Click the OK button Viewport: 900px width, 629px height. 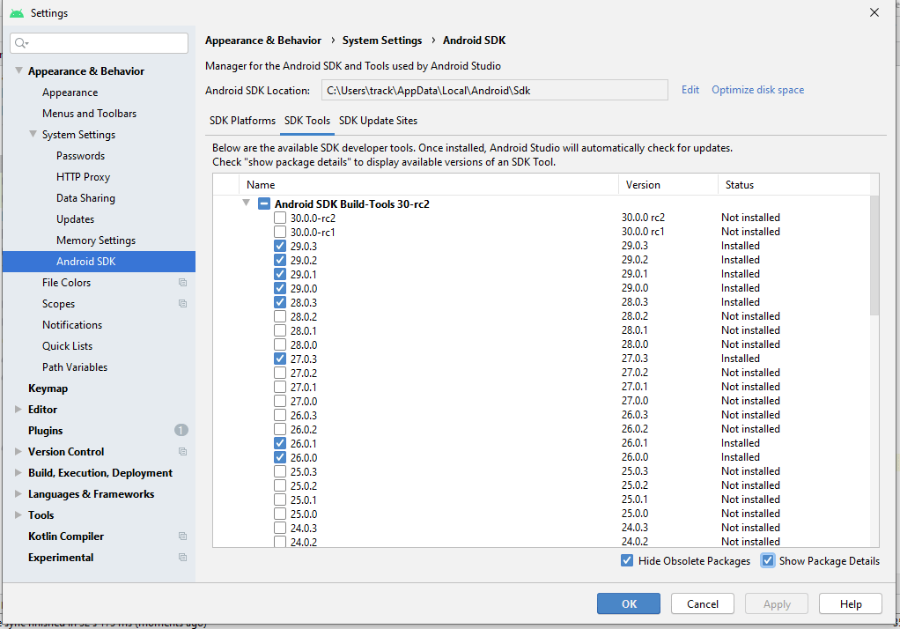point(629,603)
